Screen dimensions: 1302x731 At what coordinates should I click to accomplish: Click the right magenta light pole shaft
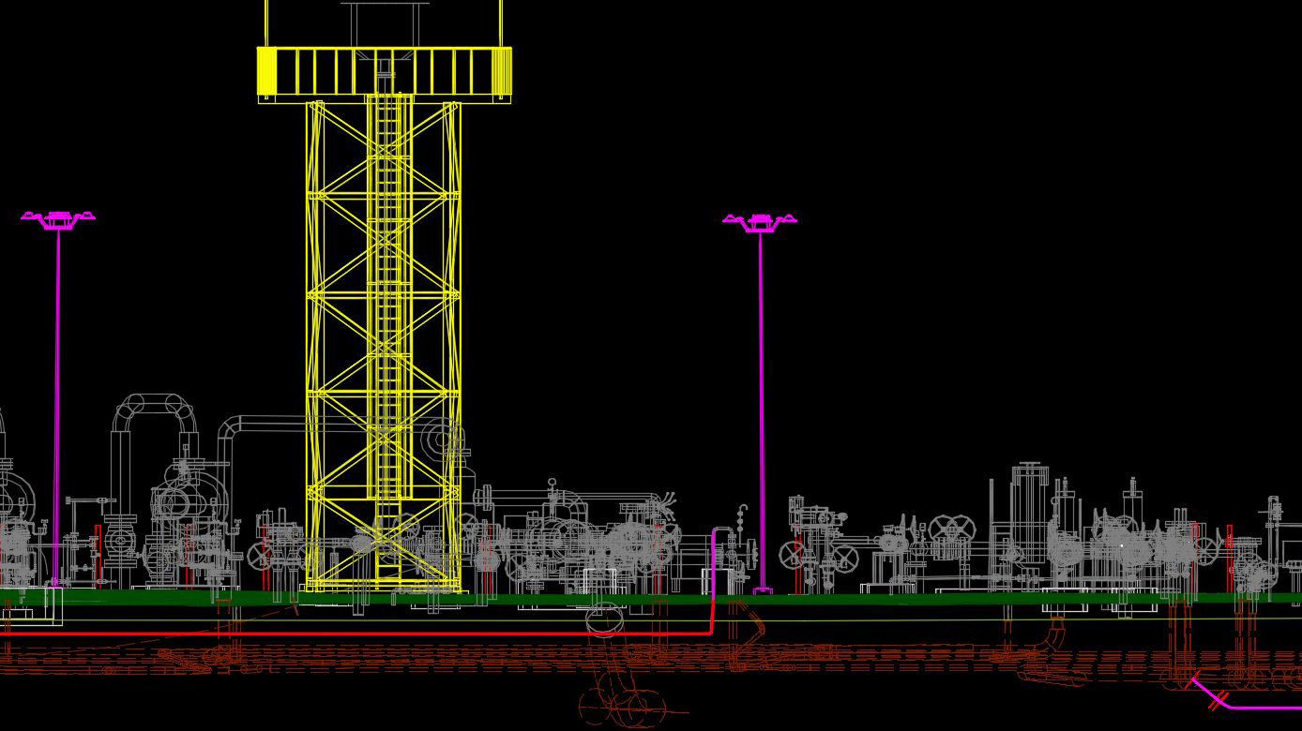(x=761, y=412)
